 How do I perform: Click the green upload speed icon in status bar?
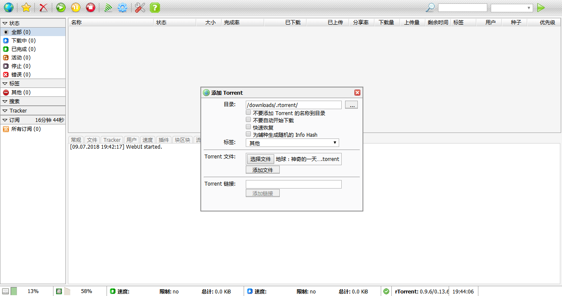pyautogui.click(x=112, y=291)
